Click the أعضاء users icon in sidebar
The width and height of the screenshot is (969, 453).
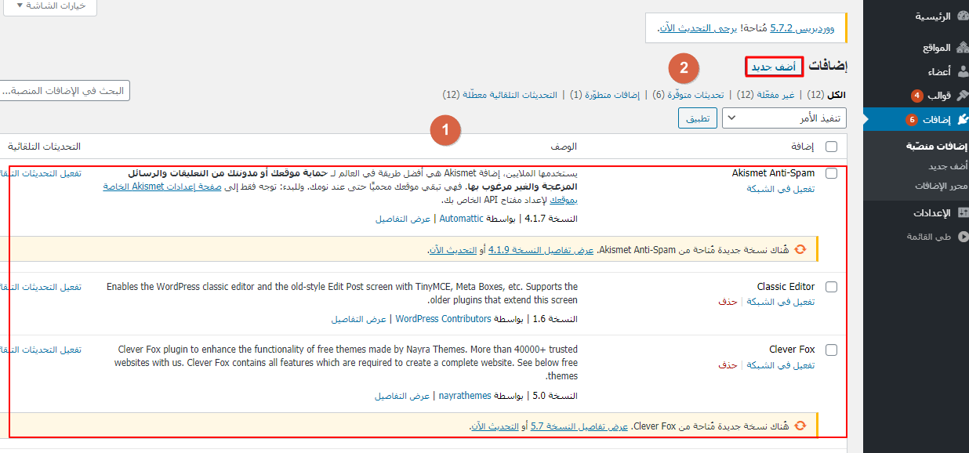(x=963, y=71)
